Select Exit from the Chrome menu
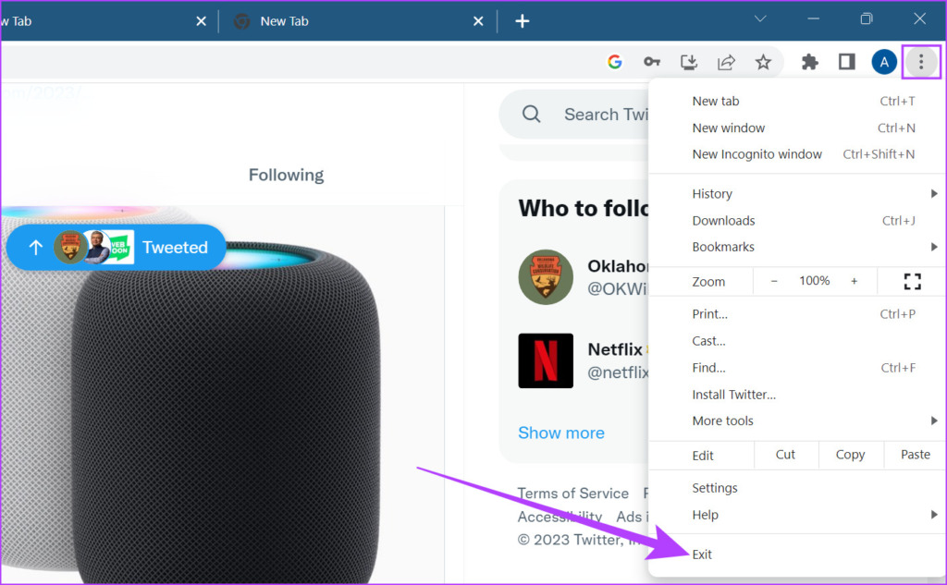947x585 pixels. [x=702, y=554]
